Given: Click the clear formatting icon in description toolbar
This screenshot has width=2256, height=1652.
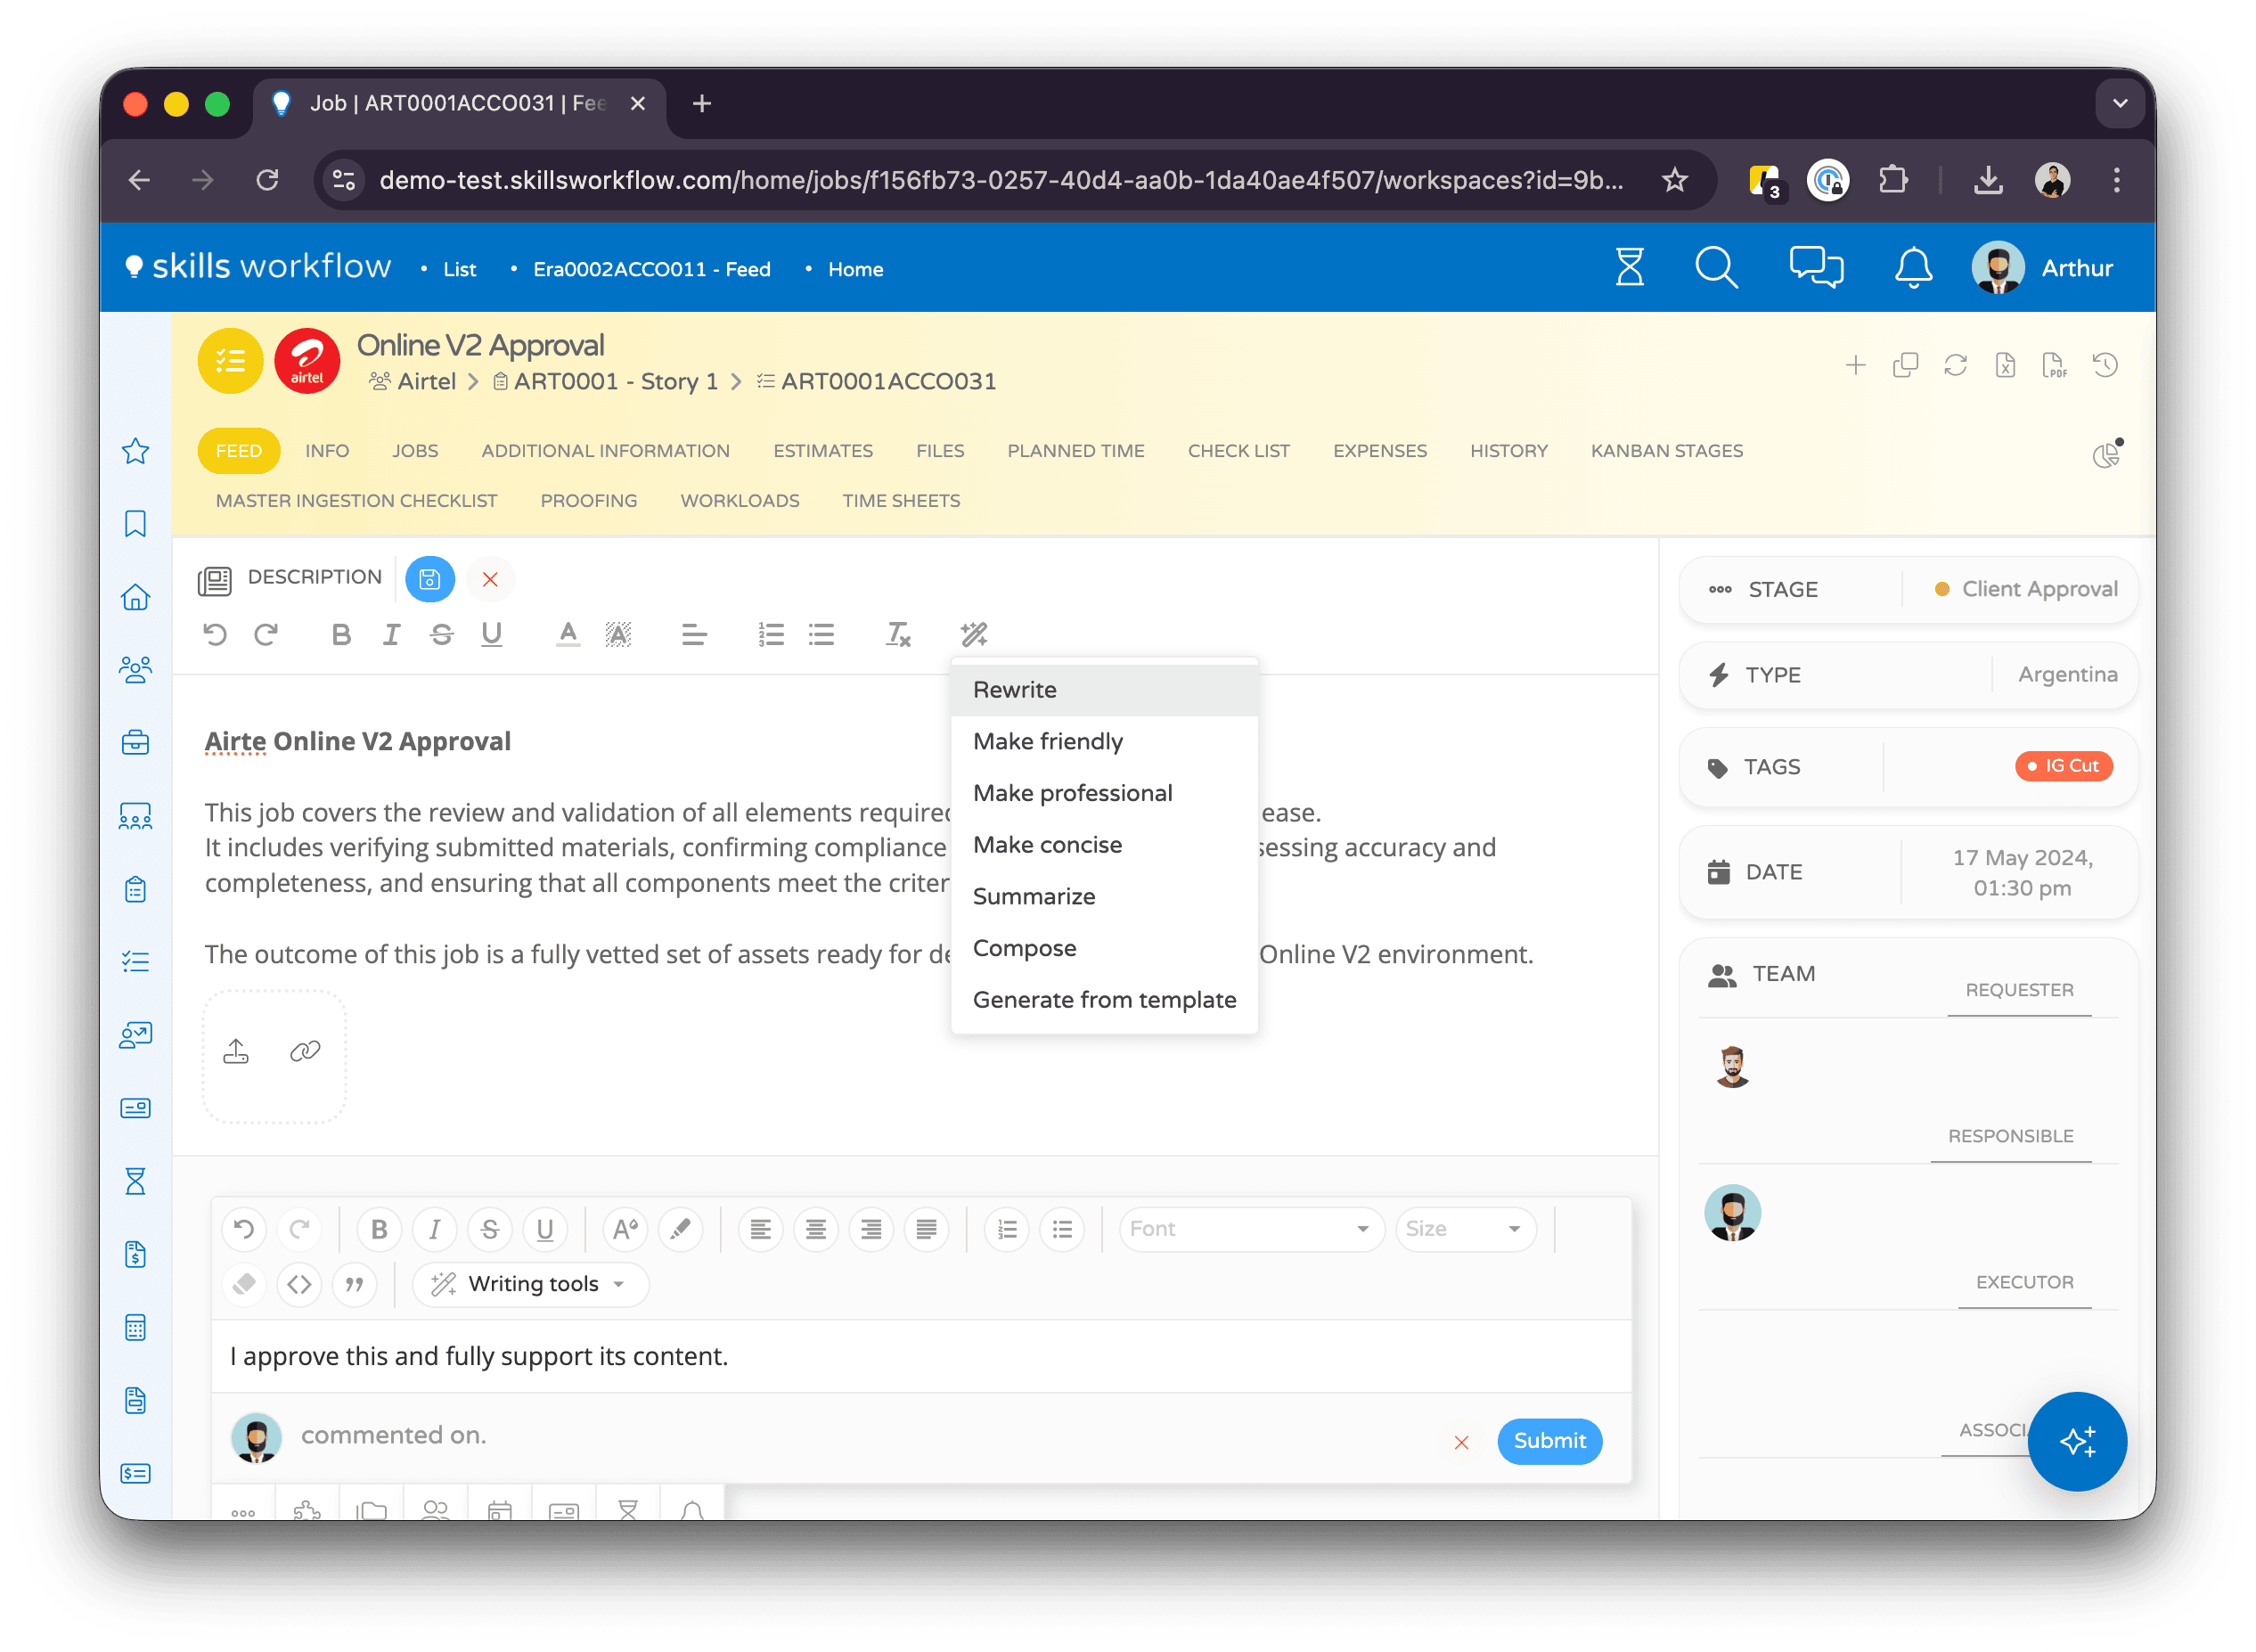Looking at the screenshot, I should click(x=897, y=634).
